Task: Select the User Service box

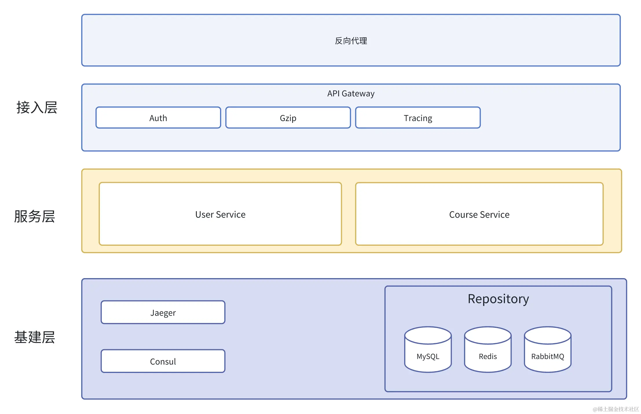Action: click(x=220, y=214)
